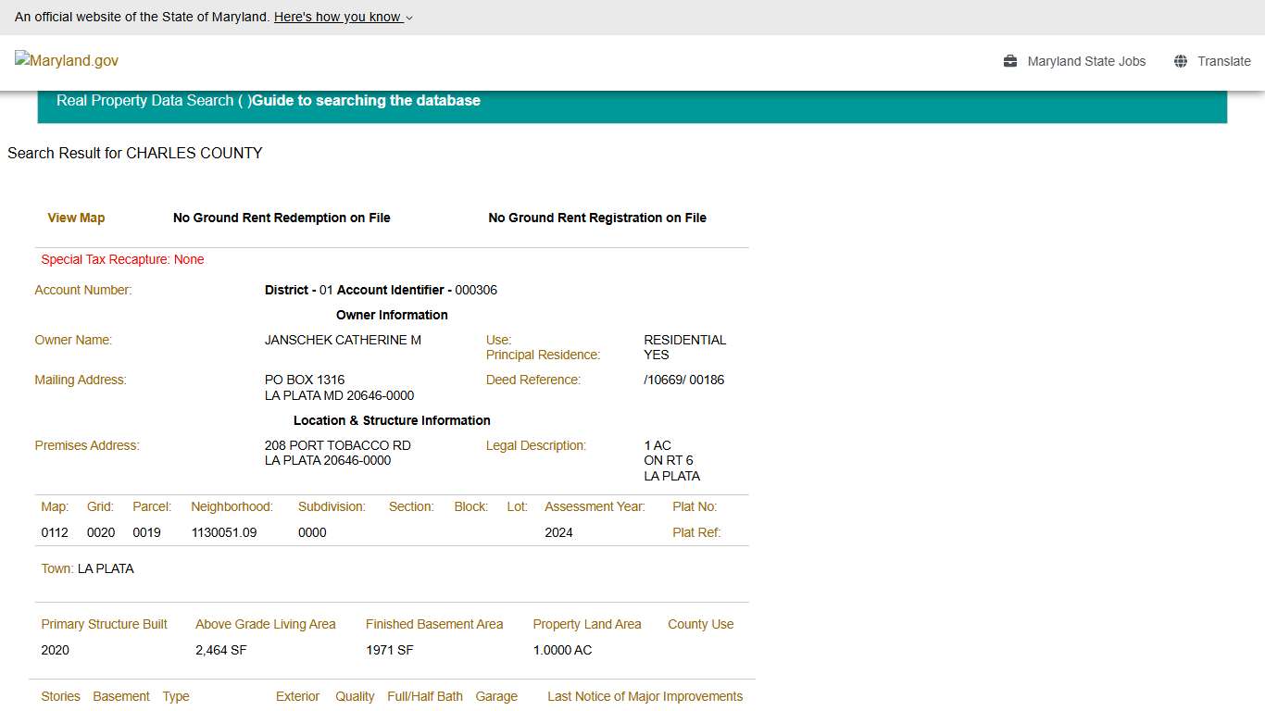Click the chevron after Here's how you know
Image resolution: width=1265 pixels, height=711 pixels.
tap(407, 18)
